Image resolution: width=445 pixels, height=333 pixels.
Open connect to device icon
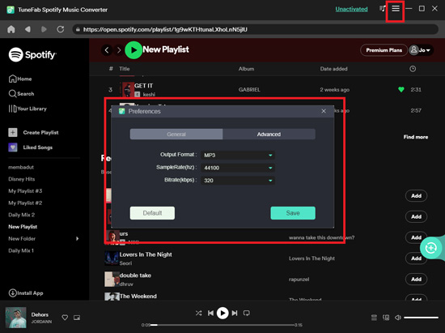(x=386, y=318)
